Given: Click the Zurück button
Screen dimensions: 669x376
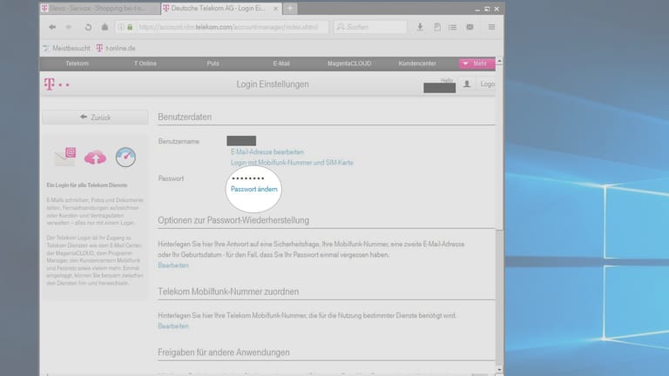Looking at the screenshot, I should point(95,117).
